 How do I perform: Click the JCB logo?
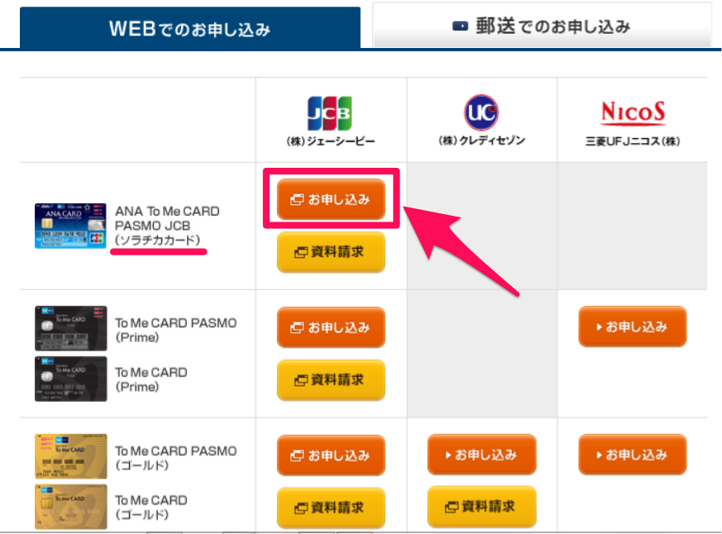(330, 113)
